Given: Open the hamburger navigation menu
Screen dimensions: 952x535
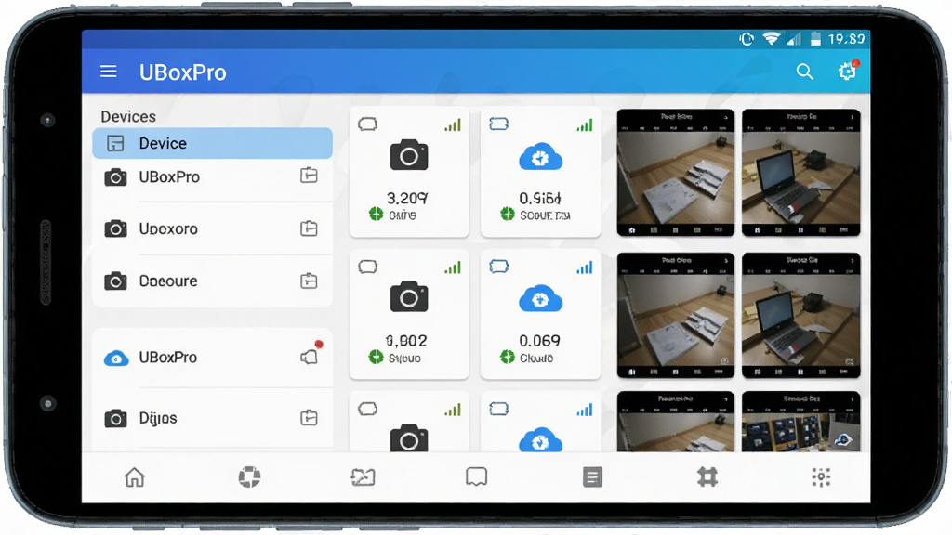Looking at the screenshot, I should (x=108, y=72).
